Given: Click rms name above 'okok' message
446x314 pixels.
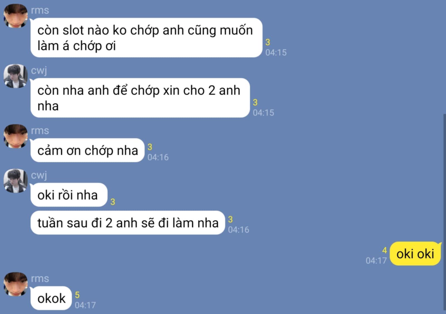Looking at the screenshot, I should (x=40, y=279).
